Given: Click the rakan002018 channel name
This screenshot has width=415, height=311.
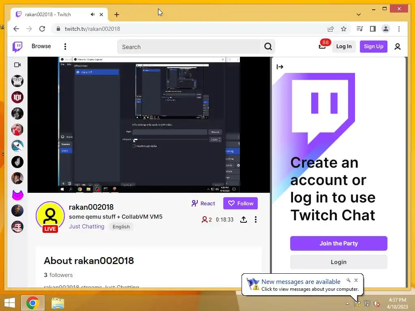Looking at the screenshot, I should 91,207.
